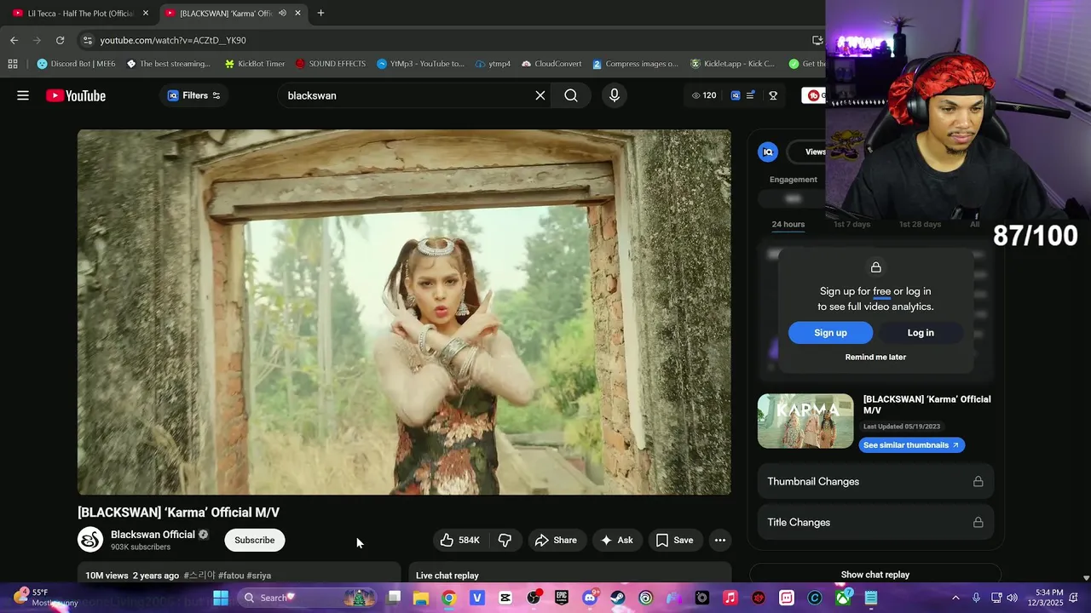Click the vidIQ panel logo icon
The height and width of the screenshot is (613, 1091).
[768, 152]
